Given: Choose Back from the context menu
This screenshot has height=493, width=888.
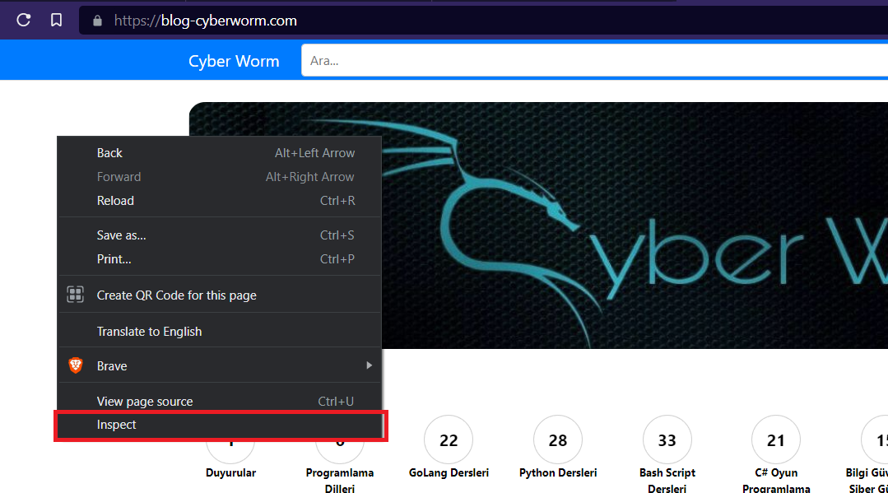Looking at the screenshot, I should [109, 153].
